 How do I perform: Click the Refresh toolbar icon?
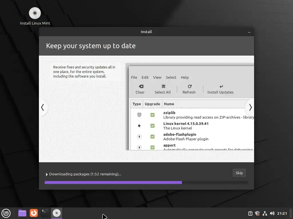click(190, 86)
